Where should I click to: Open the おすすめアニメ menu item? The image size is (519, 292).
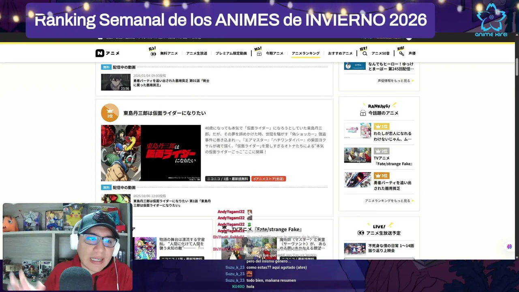[x=340, y=54]
